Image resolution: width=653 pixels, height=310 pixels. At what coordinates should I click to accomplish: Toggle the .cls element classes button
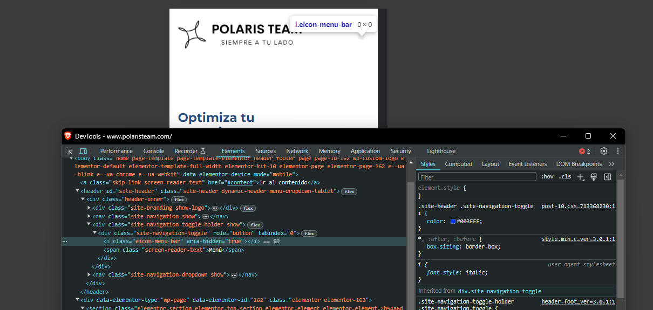[x=564, y=177]
